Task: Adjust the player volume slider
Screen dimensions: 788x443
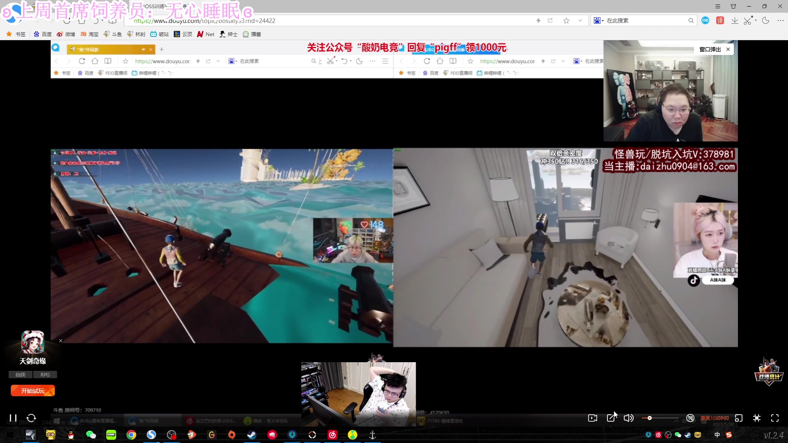Action: pos(660,418)
